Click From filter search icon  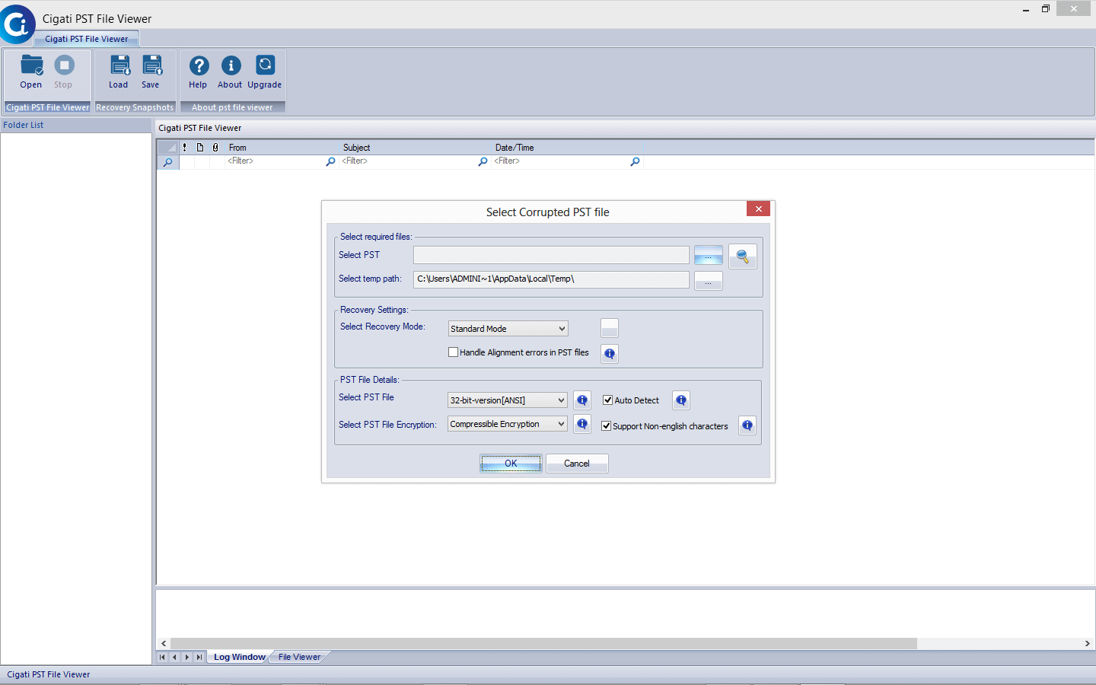[x=330, y=161]
